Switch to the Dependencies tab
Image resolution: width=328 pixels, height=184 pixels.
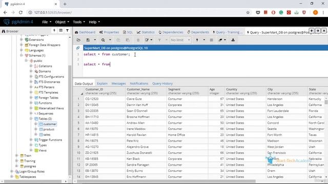point(171,32)
